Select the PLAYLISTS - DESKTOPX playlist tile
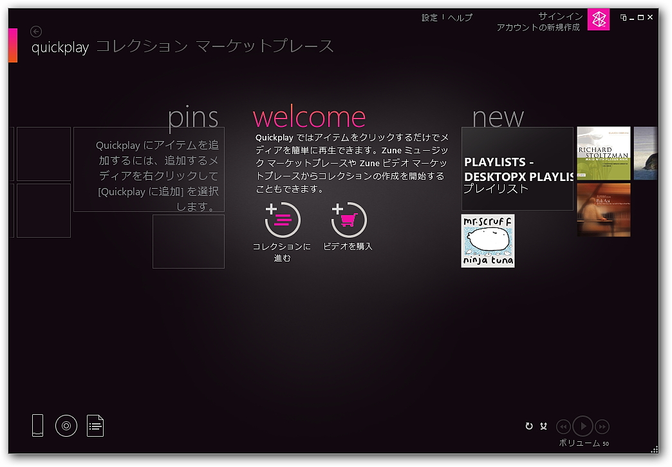The width and height of the screenshot is (672, 467). (x=517, y=169)
